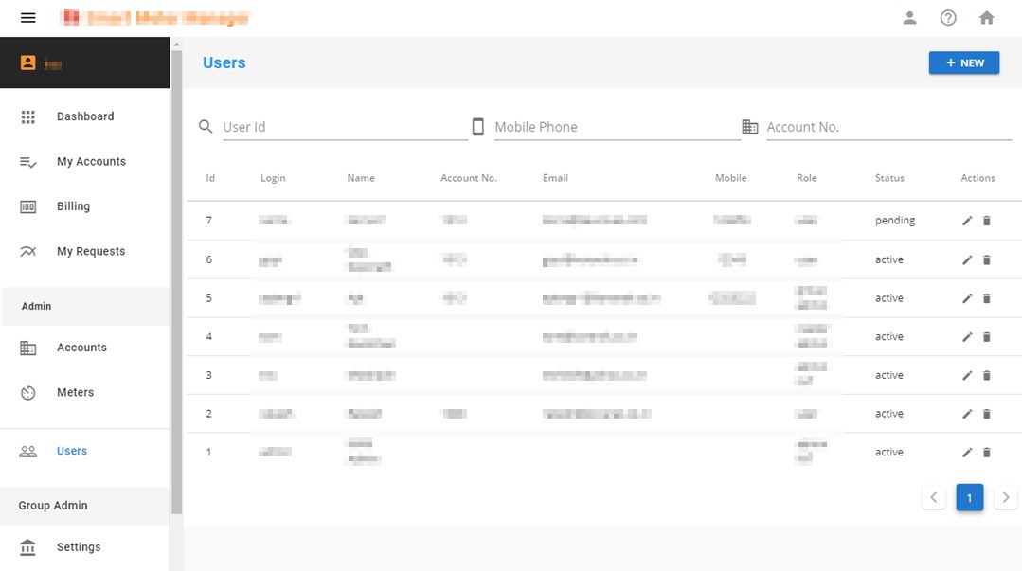Focus the User Id search field

(345, 127)
